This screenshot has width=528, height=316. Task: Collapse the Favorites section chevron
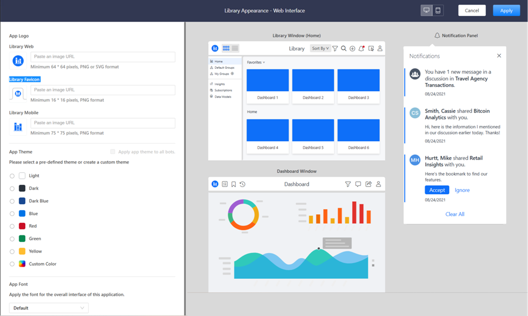pyautogui.click(x=264, y=62)
